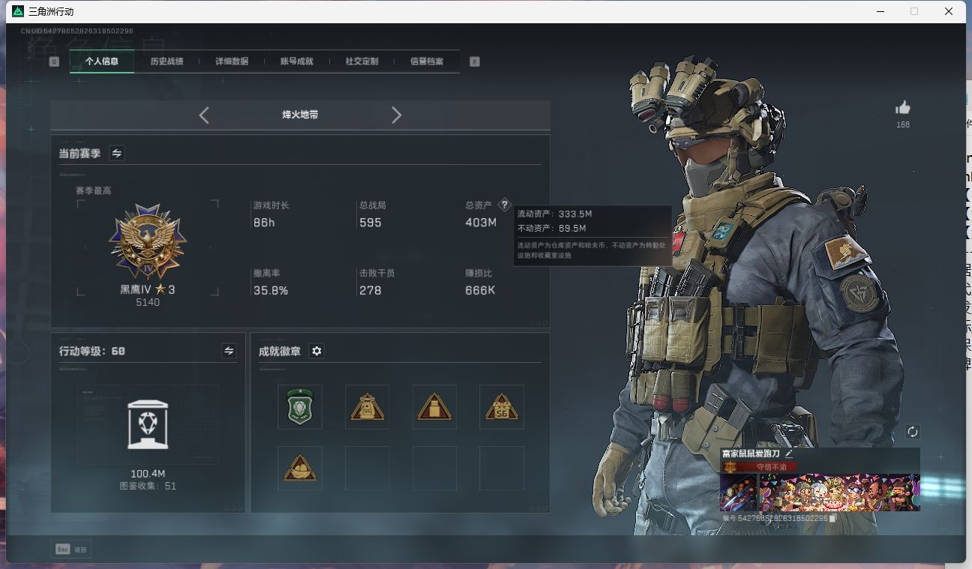Switch to the 历史战绩 tab
The image size is (972, 569).
pos(166,61)
